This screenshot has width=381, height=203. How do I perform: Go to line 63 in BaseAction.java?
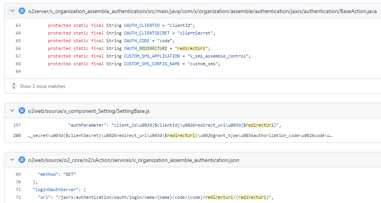[18, 25]
